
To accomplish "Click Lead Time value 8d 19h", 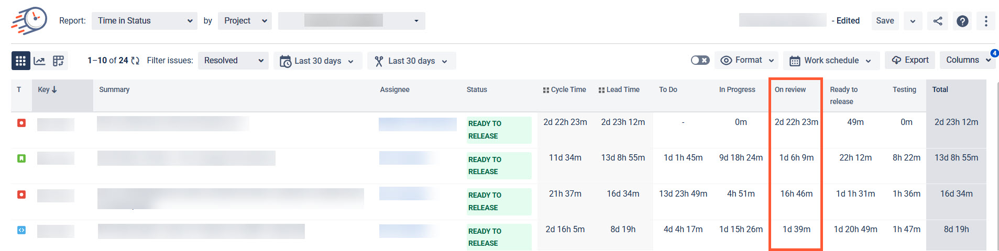I will 623,230.
